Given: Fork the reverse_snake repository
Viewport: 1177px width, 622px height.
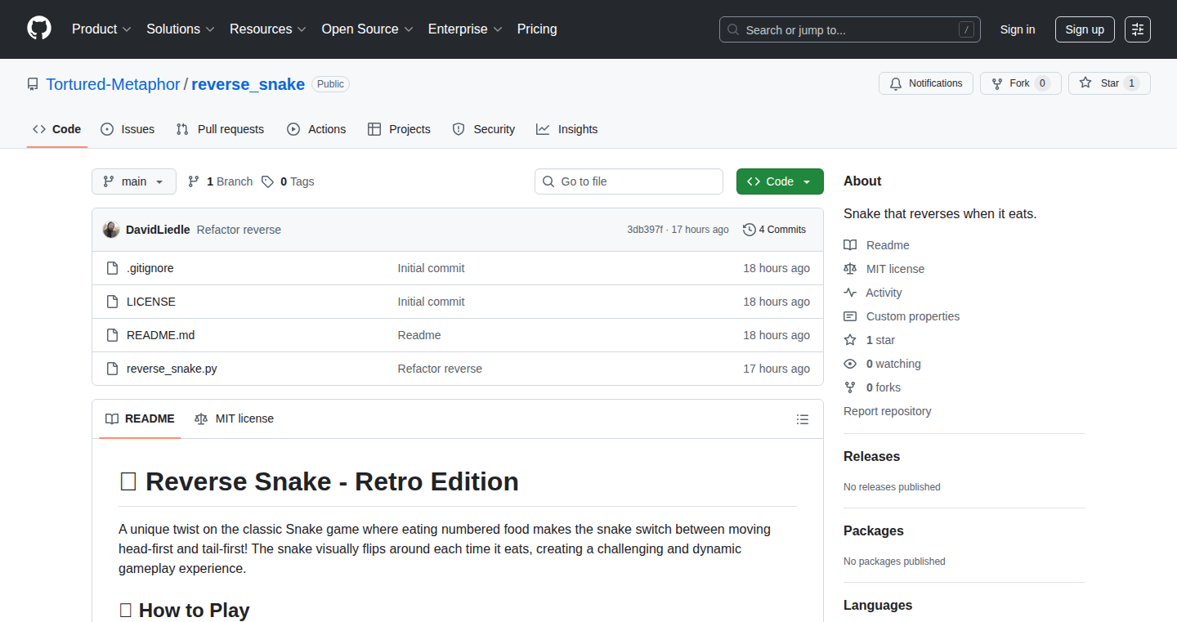Looking at the screenshot, I should (1021, 83).
